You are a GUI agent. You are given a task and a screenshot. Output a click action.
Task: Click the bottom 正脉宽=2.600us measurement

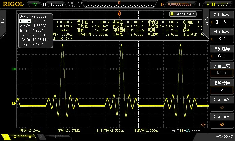146,130
